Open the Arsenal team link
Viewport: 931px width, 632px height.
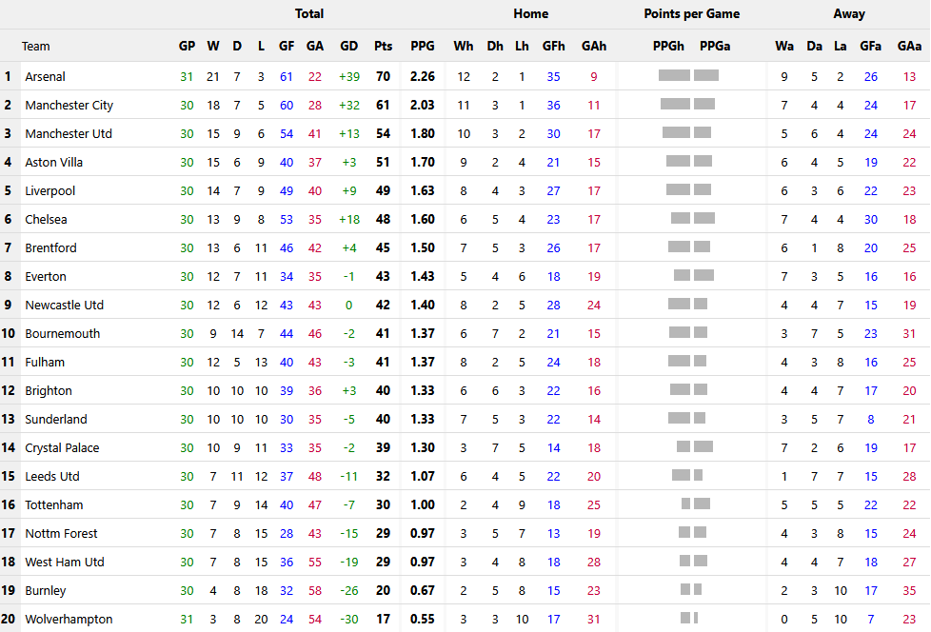point(46,76)
